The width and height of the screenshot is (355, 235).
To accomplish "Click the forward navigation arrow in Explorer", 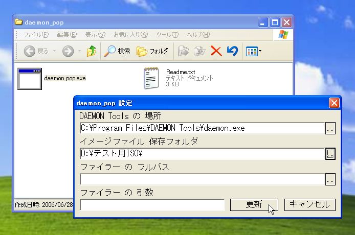I will (x=68, y=51).
